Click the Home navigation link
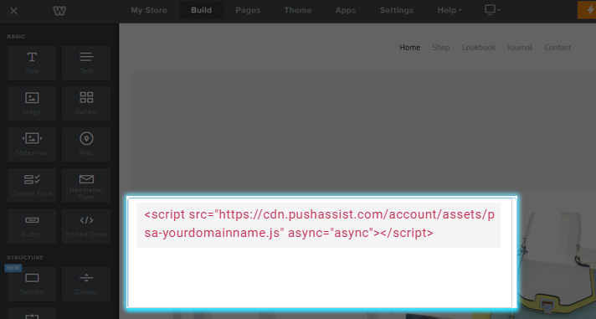 tap(410, 48)
